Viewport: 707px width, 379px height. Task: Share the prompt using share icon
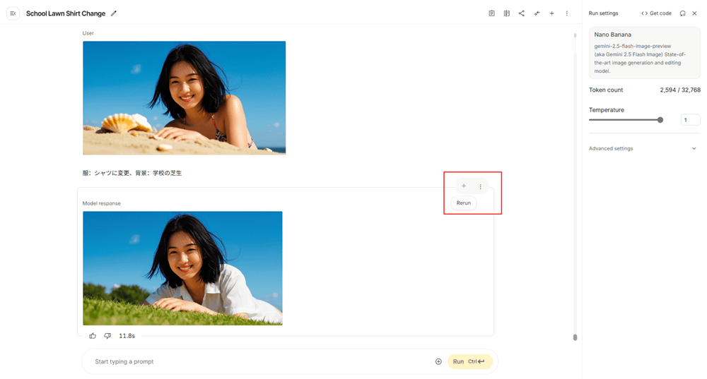[x=521, y=13]
